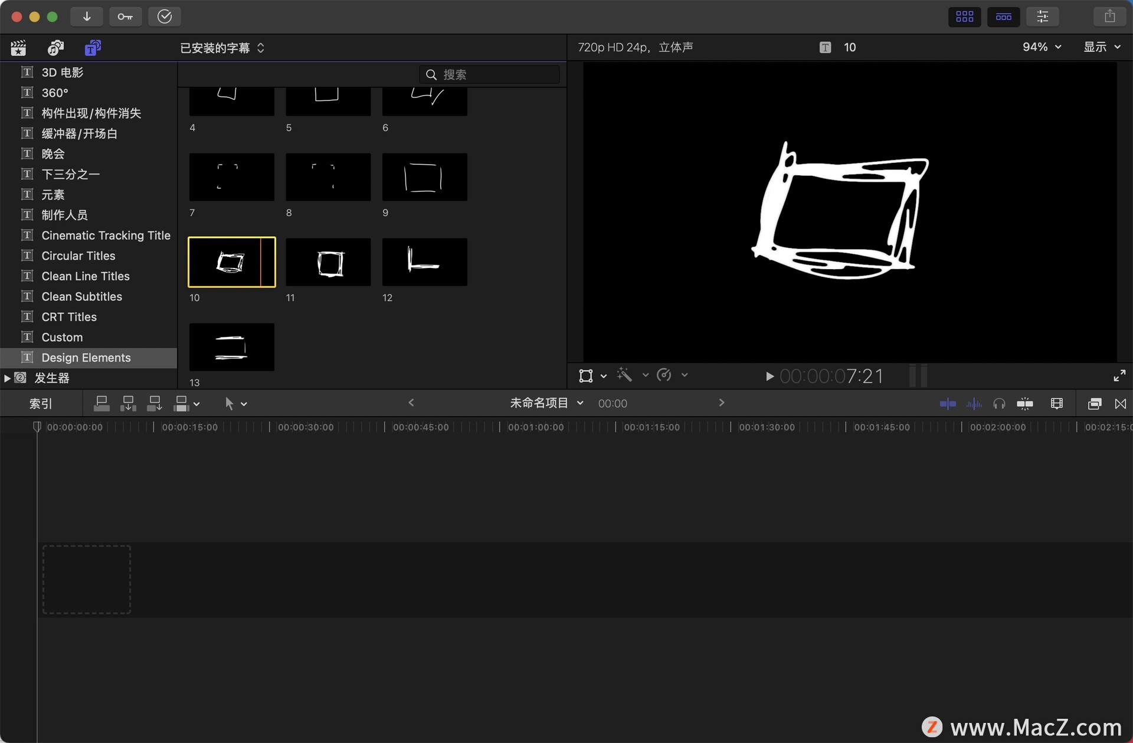Image resolution: width=1133 pixels, height=743 pixels.
Task: Select Clean Line Titles category
Action: click(x=85, y=276)
